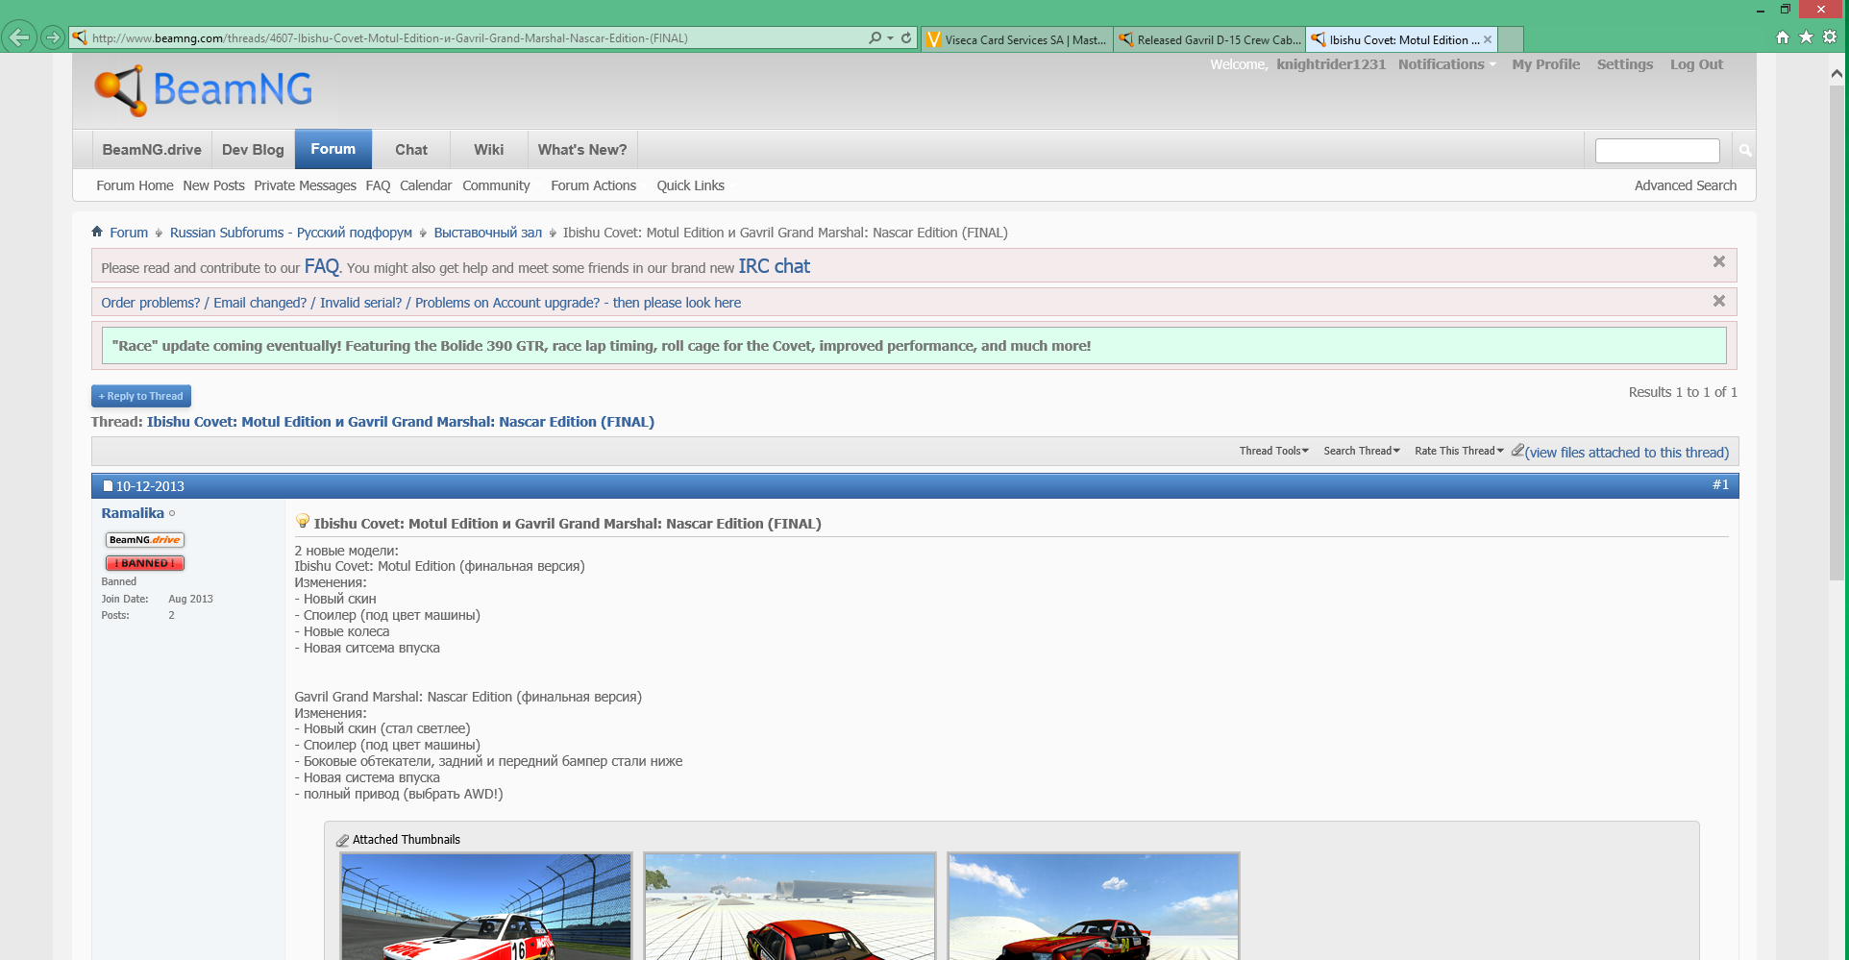Open Forum Actions menu
Viewport: 1849px width, 960px height.
coord(593,185)
